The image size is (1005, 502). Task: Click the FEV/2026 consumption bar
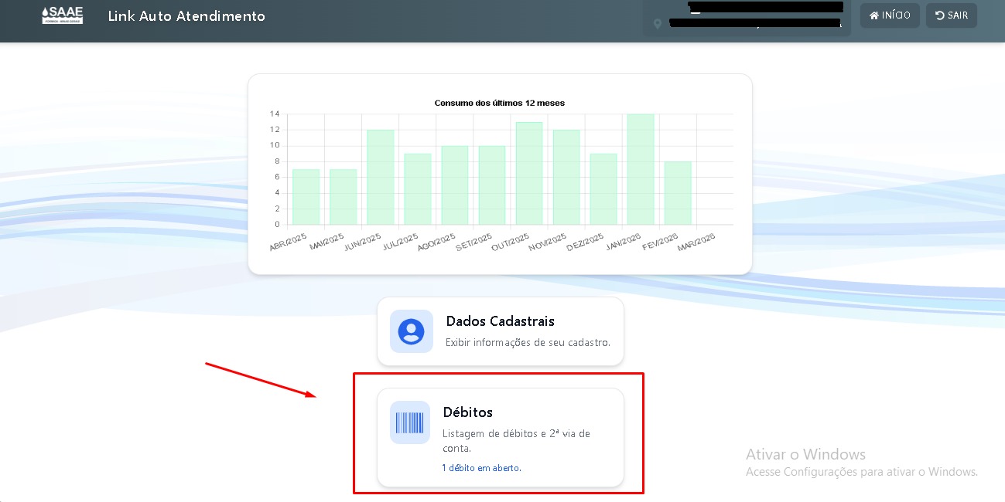pos(678,193)
